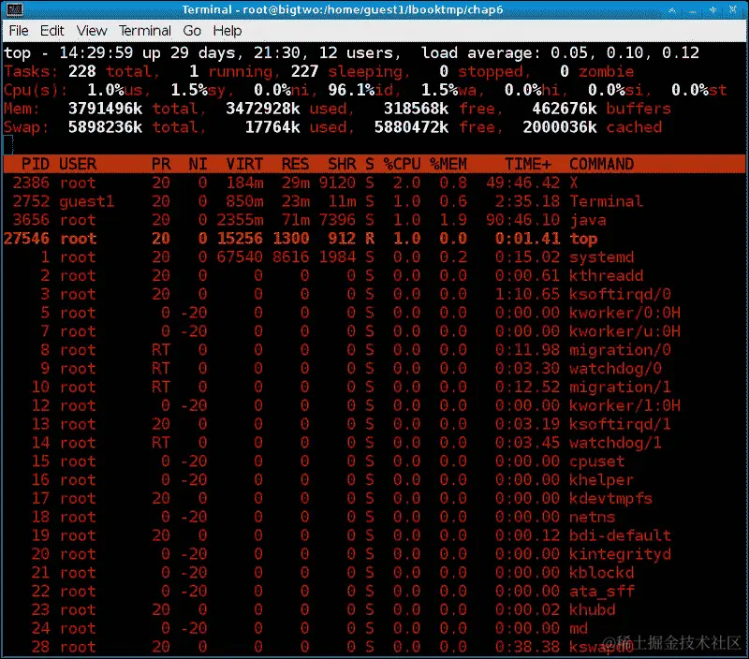The width and height of the screenshot is (749, 659).
Task: Click the md process command
Action: (579, 628)
